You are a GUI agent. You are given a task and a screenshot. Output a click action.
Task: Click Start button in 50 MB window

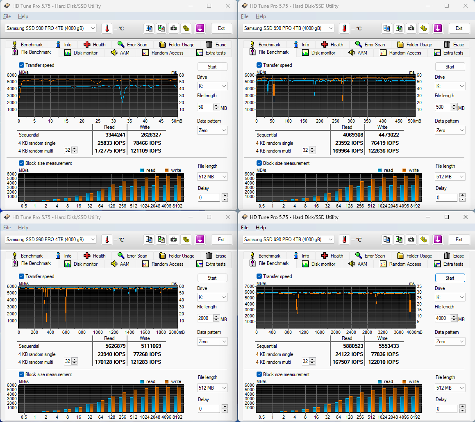(x=212, y=67)
